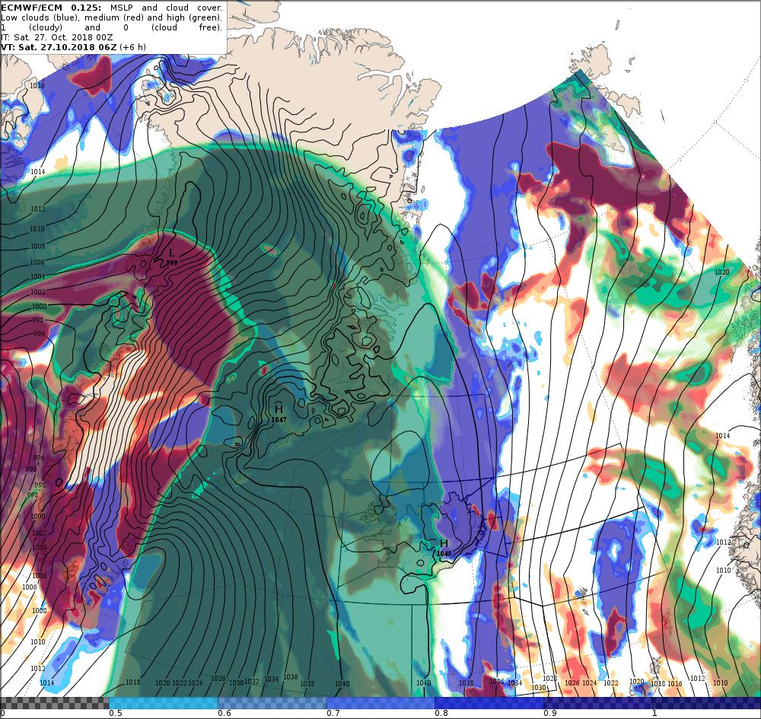Click the '1016' isobar label in the top-left corner
Screen dimensions: 761x719
(x=37, y=85)
